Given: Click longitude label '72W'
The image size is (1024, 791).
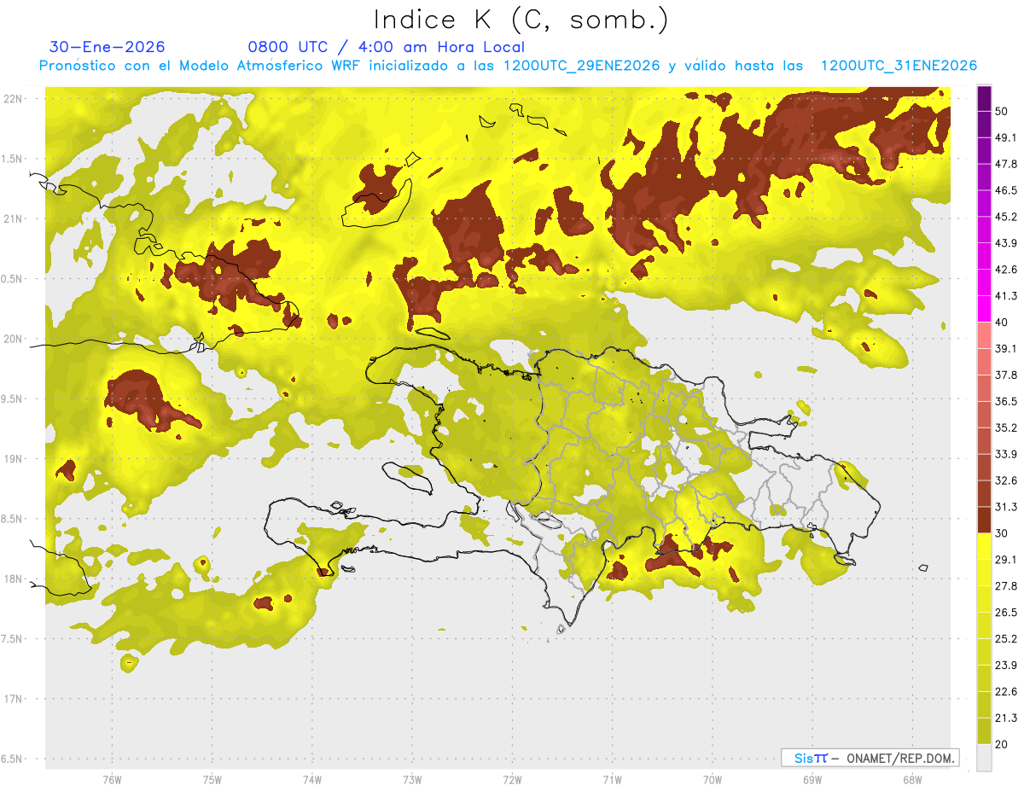Looking at the screenshot, I should 512,780.
